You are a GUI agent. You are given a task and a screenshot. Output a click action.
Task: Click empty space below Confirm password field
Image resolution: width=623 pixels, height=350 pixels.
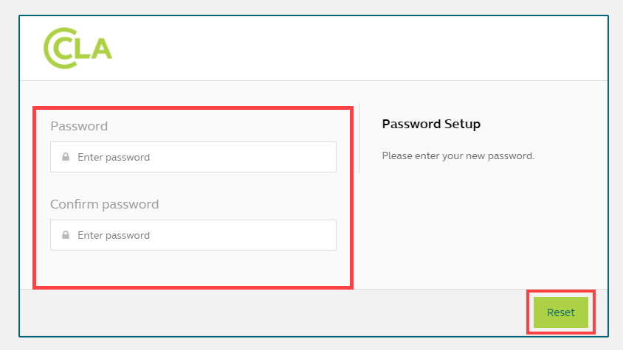(x=193, y=268)
